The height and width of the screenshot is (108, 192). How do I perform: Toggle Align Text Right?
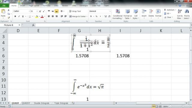(x=56, y=16)
